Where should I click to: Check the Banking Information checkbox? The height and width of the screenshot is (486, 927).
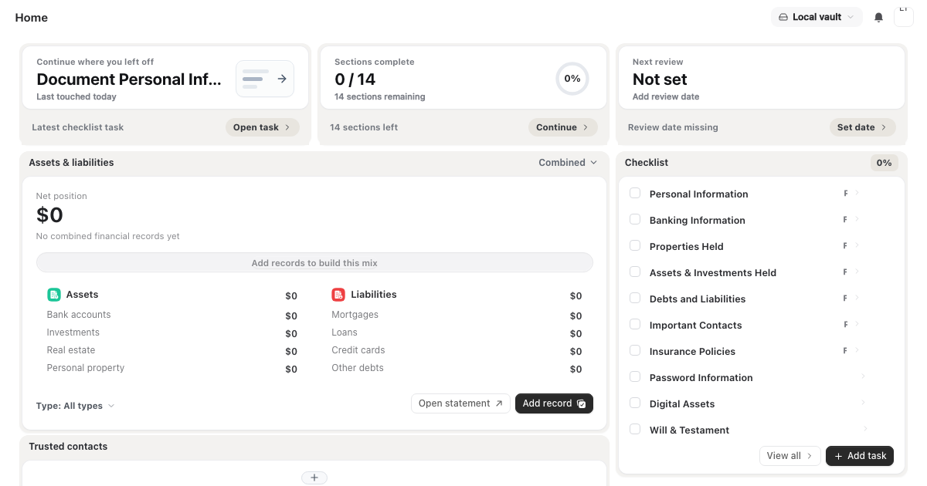point(635,220)
